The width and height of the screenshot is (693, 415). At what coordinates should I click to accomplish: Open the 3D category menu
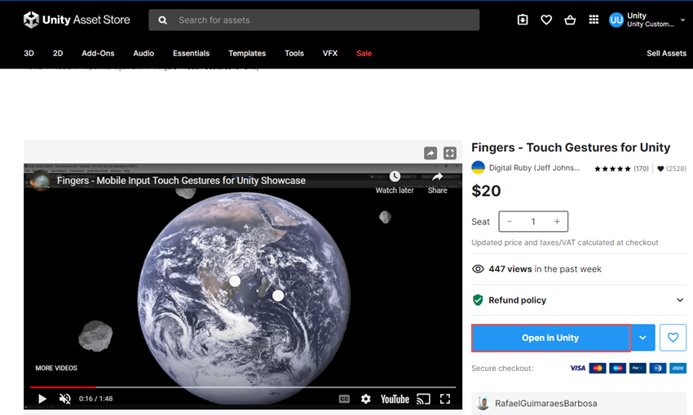point(29,54)
